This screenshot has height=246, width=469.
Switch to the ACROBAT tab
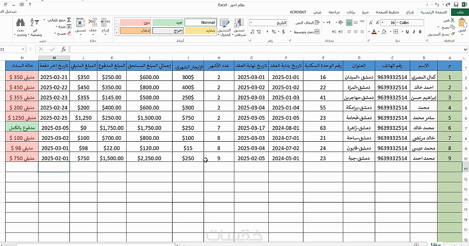pyautogui.click(x=298, y=12)
